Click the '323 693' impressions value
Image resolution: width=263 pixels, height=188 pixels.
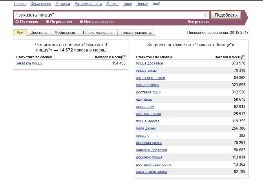point(238,85)
